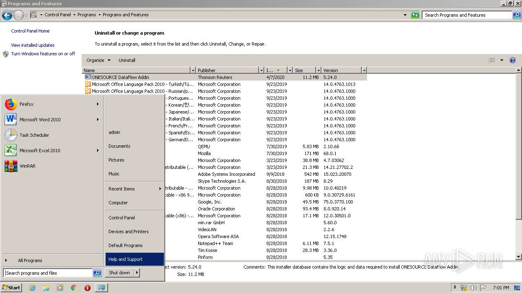Open Windows Explorer from the taskbar
The height and width of the screenshot is (293, 522).
click(46, 288)
